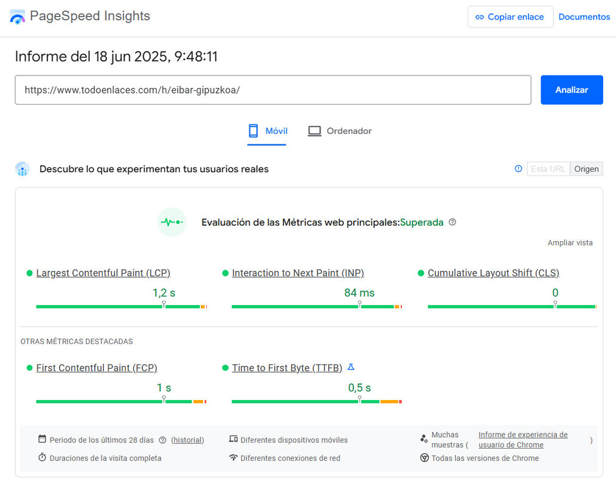
Task: Click the green dot beside CLS
Action: [x=421, y=273]
